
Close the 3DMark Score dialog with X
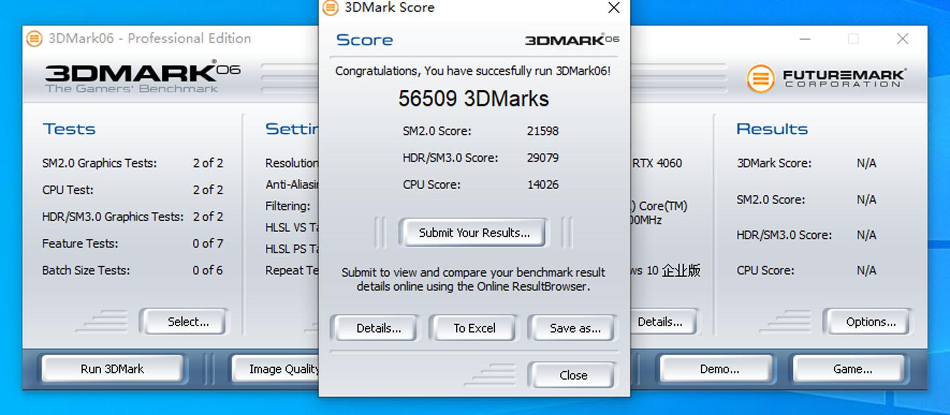click(x=614, y=7)
